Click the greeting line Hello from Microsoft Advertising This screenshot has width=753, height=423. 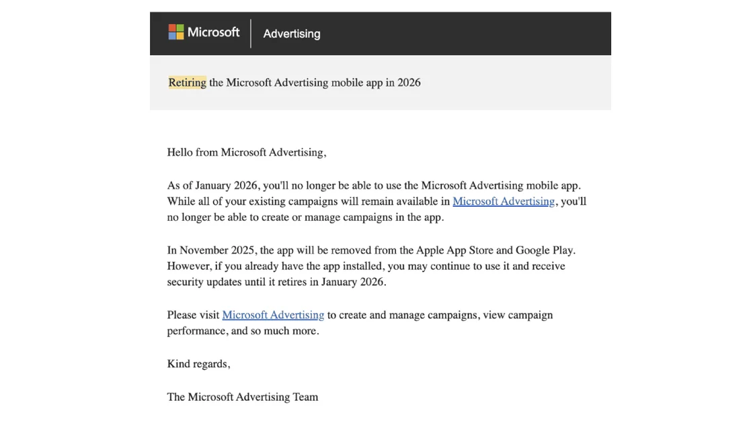(x=246, y=152)
